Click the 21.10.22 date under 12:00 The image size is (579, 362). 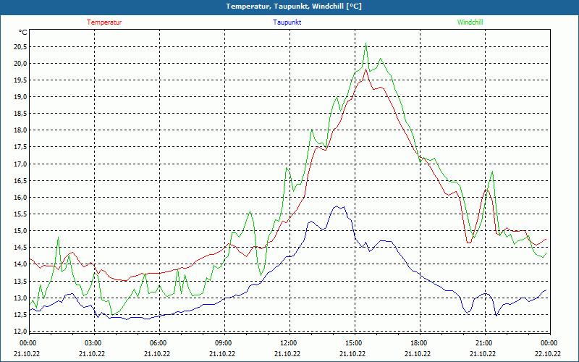pos(287,353)
